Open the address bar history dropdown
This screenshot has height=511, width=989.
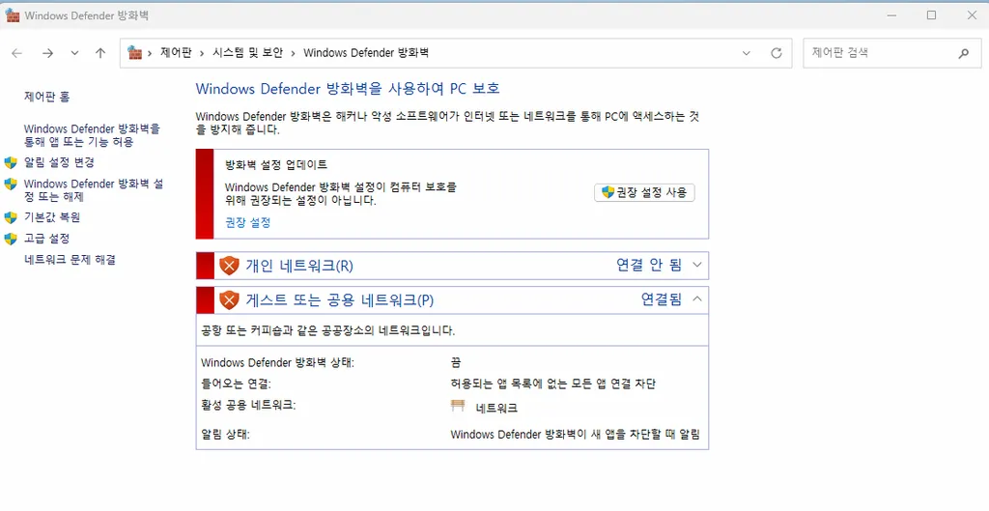747,54
